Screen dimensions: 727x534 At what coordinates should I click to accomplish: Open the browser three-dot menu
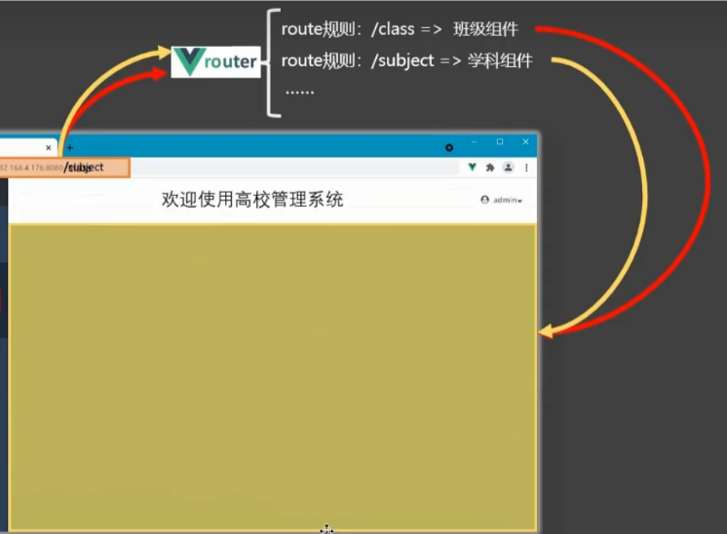point(526,168)
